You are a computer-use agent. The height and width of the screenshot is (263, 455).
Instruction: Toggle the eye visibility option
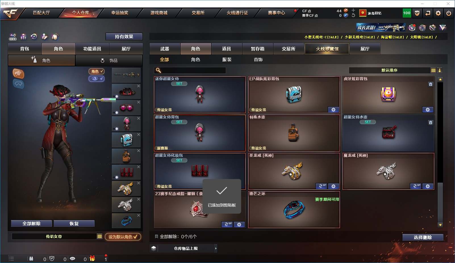[97, 79]
